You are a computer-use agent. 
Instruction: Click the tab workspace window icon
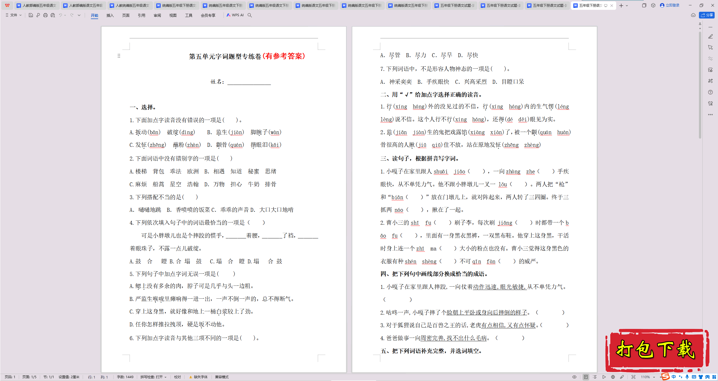click(644, 5)
